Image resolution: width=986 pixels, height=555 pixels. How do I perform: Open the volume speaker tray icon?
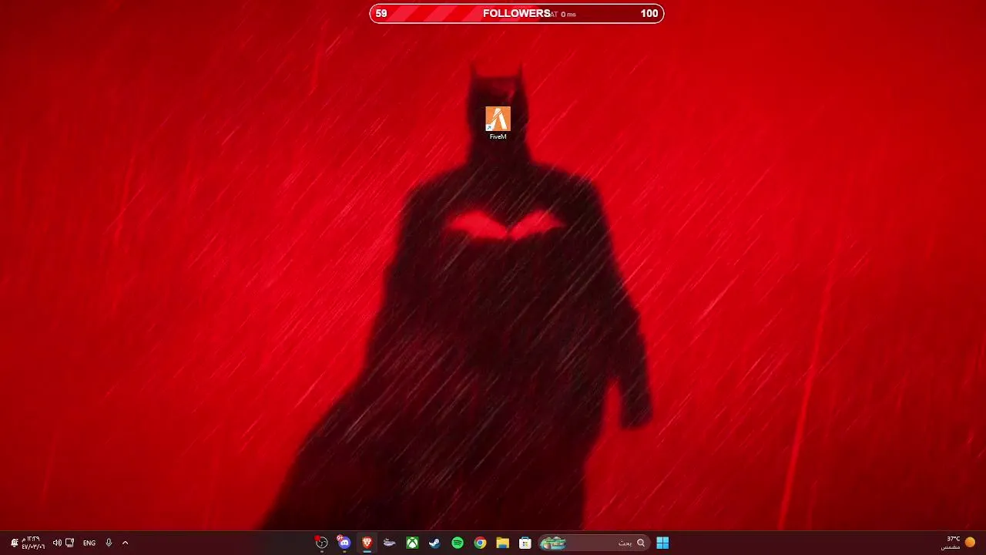(x=57, y=543)
